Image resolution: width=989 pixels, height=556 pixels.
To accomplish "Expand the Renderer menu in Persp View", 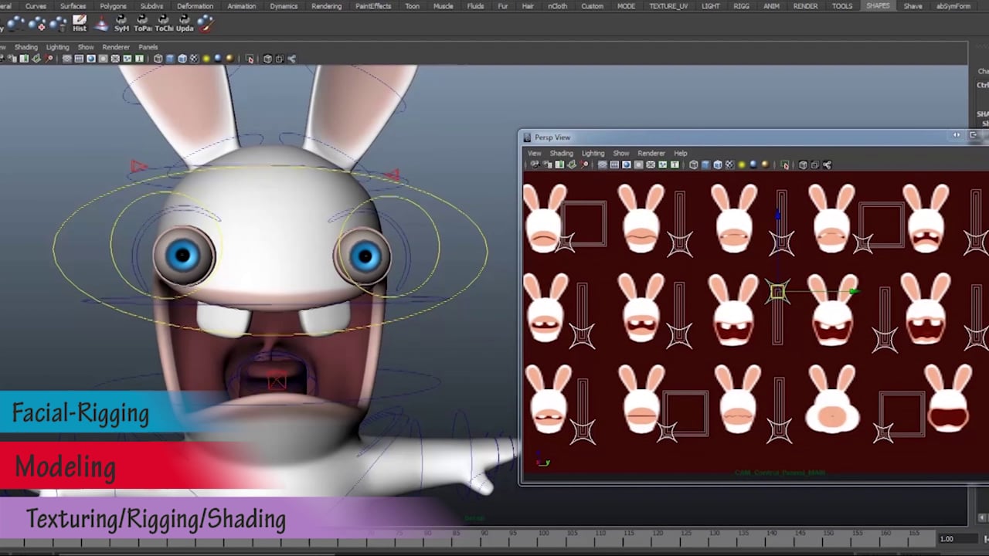I will point(651,153).
